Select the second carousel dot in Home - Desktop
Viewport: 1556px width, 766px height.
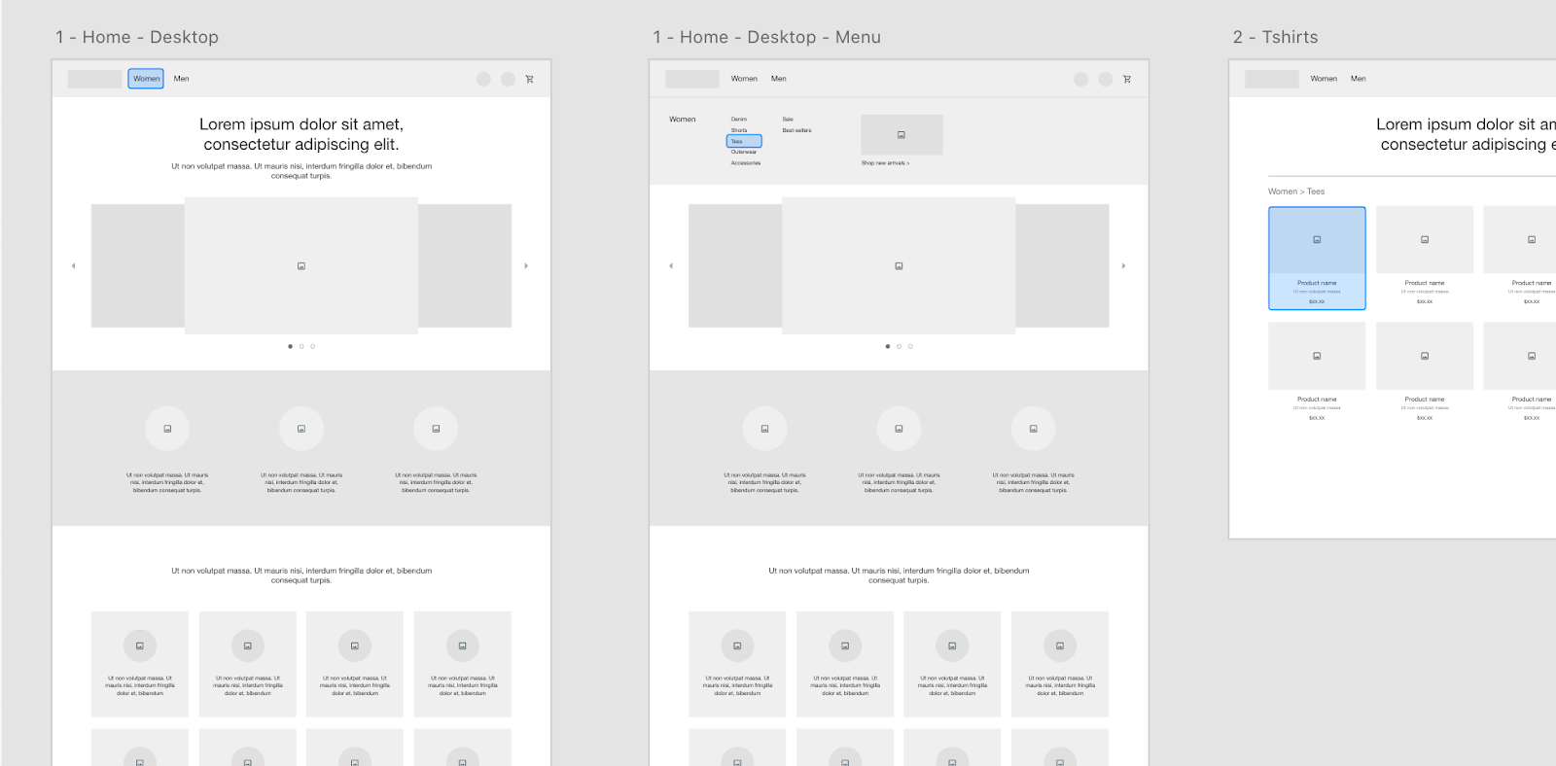[301, 346]
